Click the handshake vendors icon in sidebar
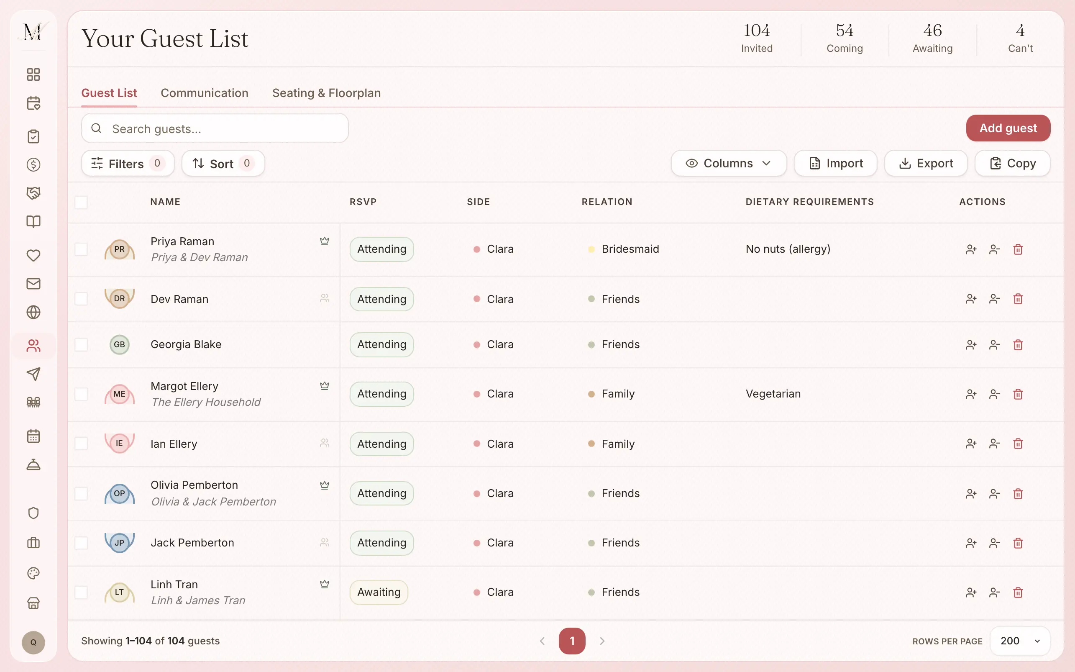1075x672 pixels. (33, 193)
